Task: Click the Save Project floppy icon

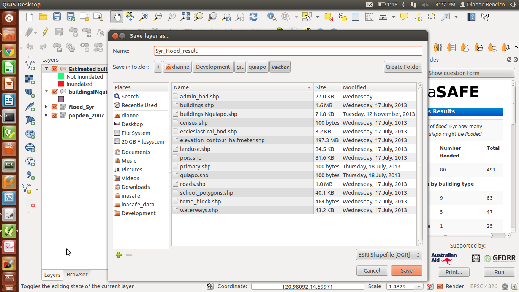Action: (57, 17)
